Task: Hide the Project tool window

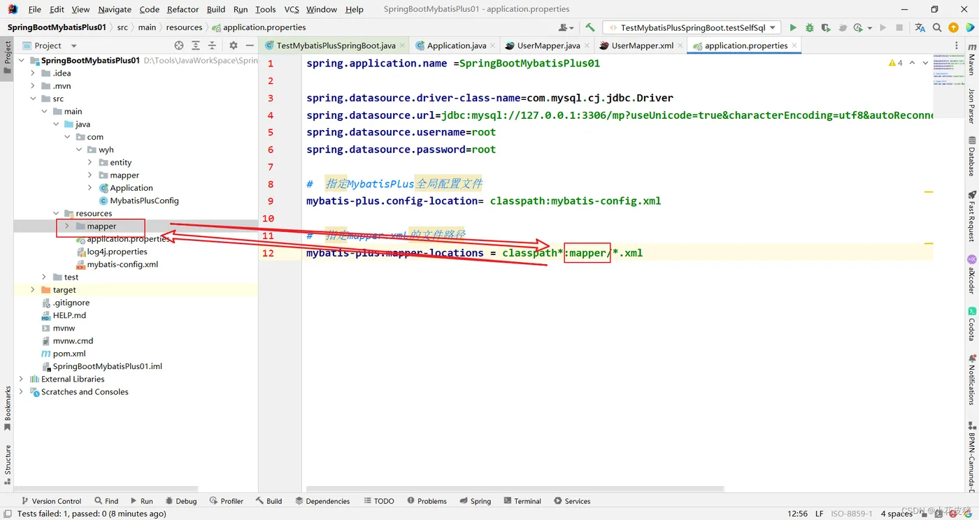Action: point(250,45)
